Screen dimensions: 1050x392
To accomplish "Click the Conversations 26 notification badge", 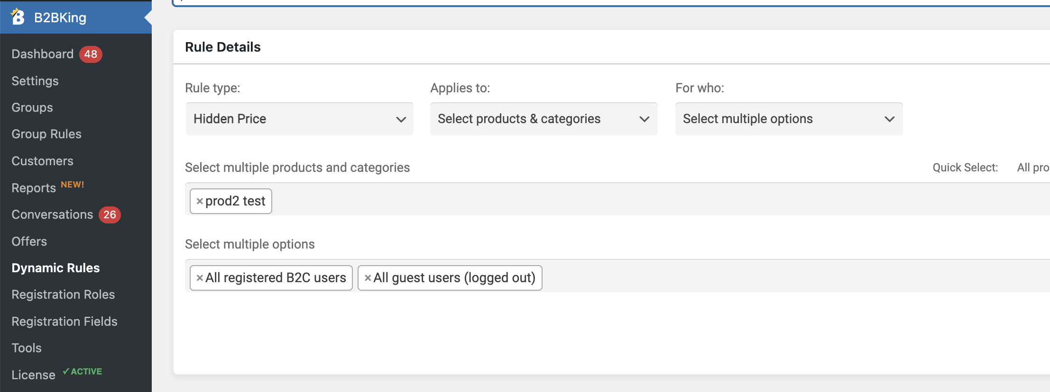I will pyautogui.click(x=110, y=214).
